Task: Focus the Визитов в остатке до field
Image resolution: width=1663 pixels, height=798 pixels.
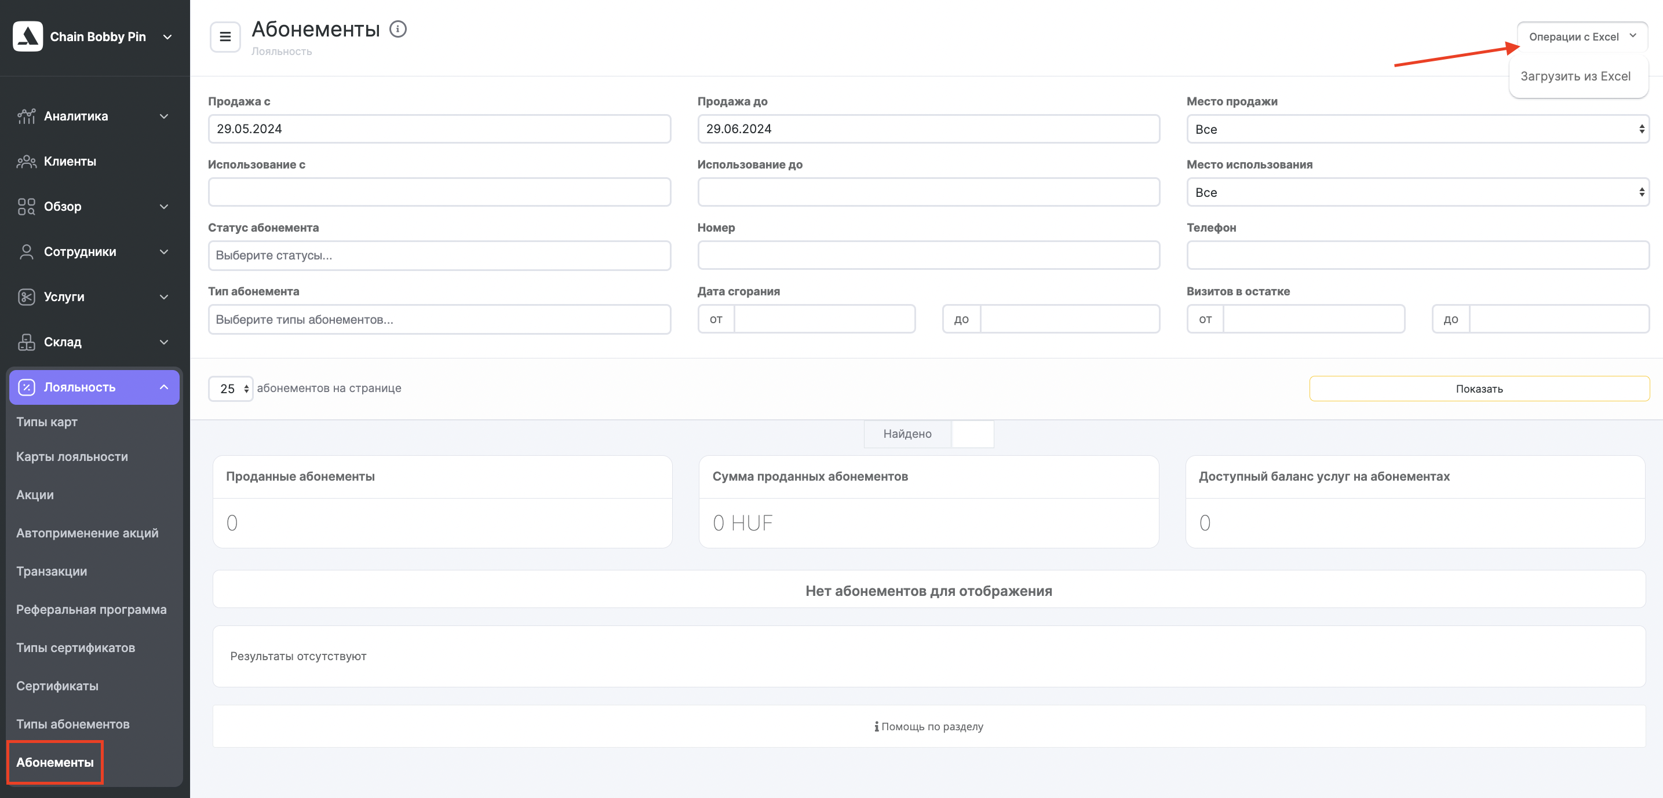Action: pyautogui.click(x=1559, y=319)
